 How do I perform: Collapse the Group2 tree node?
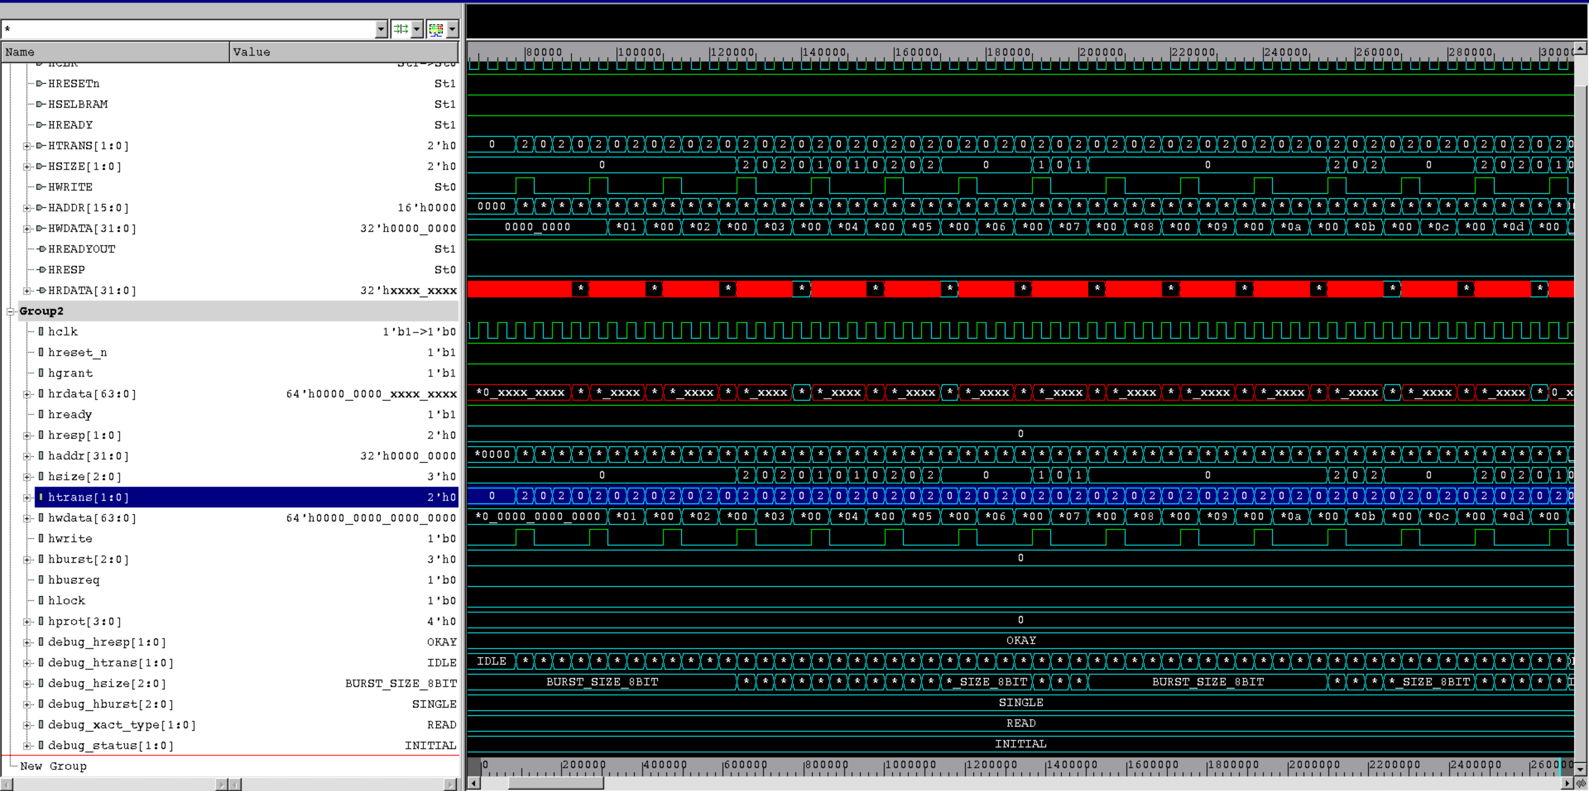10,311
